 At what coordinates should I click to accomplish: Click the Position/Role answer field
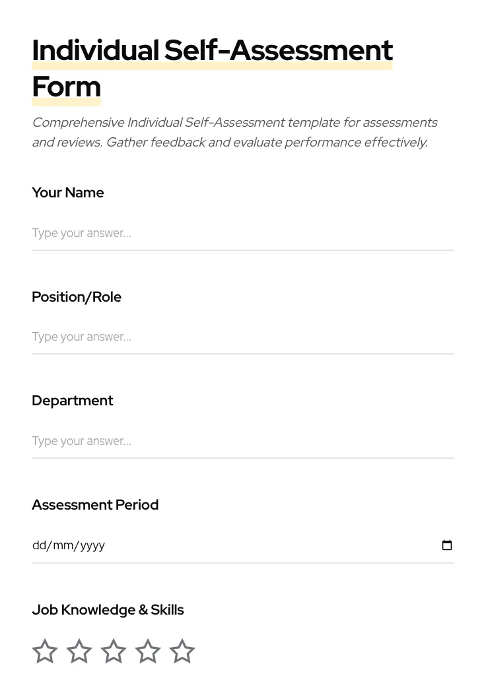click(x=243, y=337)
